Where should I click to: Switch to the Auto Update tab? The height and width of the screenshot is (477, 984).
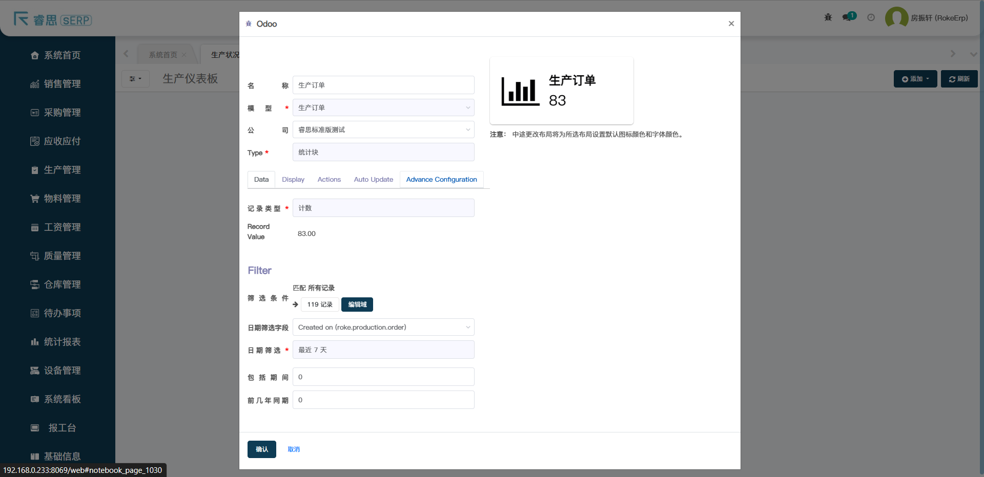(373, 180)
